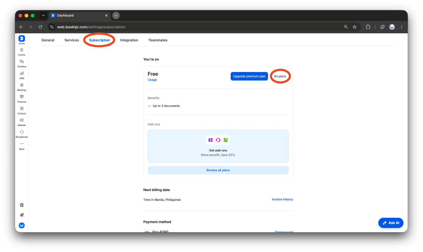Click 'Time in Manila, Philippines' text
The width and height of the screenshot is (423, 252).
click(162, 200)
